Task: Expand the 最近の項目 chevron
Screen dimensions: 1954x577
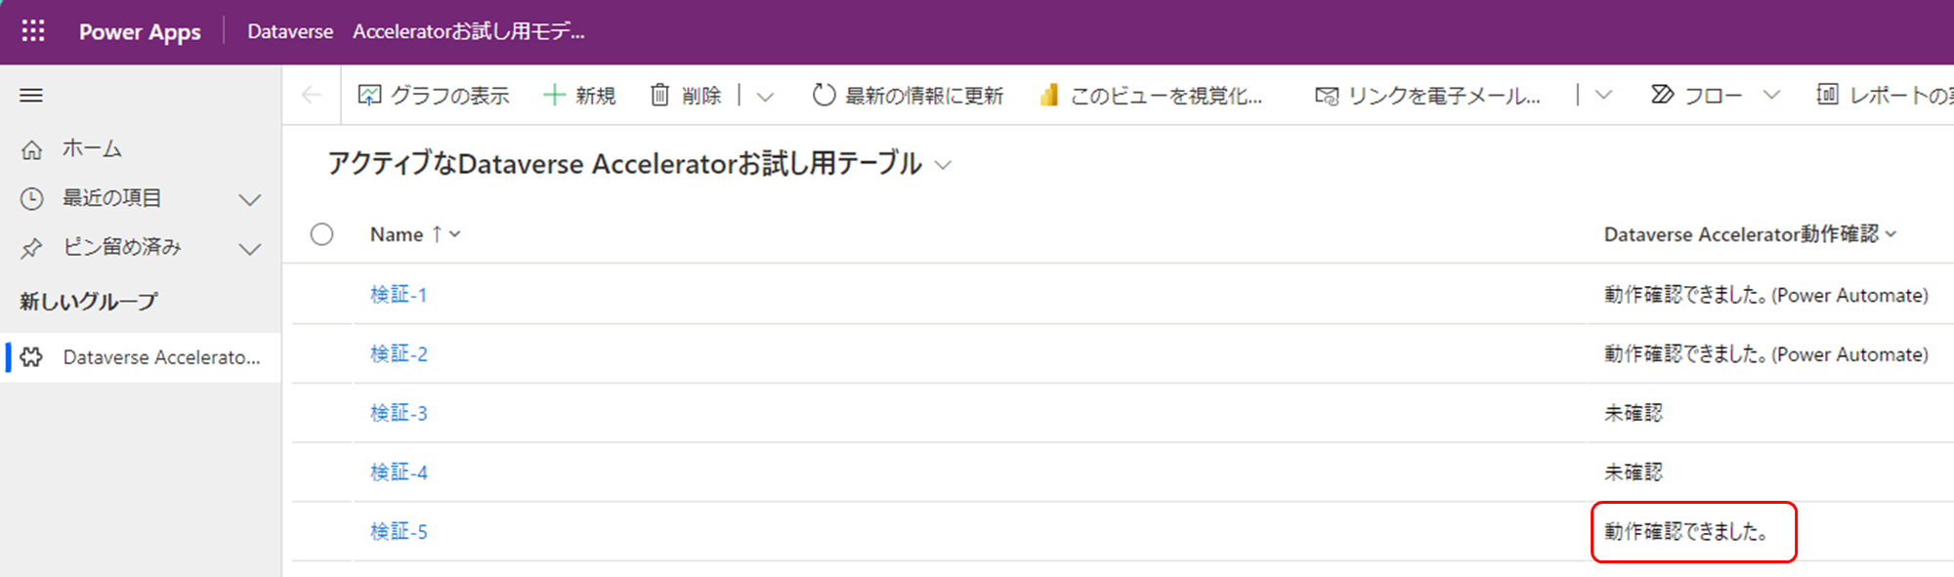Action: point(250,199)
